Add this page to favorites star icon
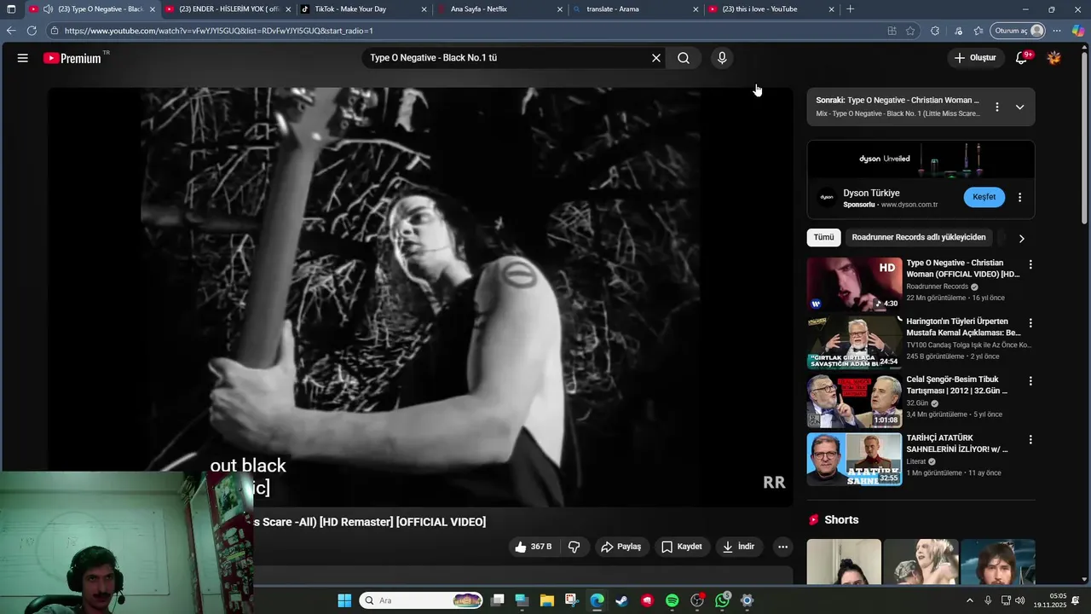1091x614 pixels. coord(910,31)
